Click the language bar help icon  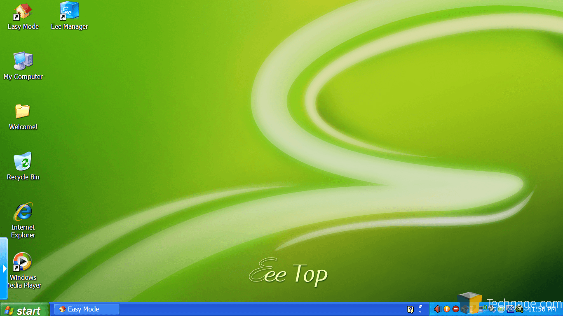410,309
